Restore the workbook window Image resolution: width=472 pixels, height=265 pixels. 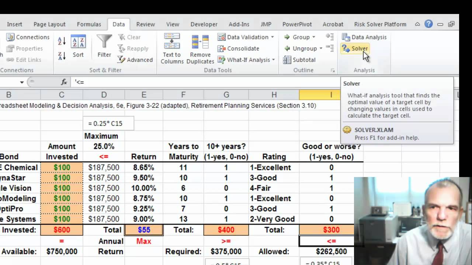451,24
